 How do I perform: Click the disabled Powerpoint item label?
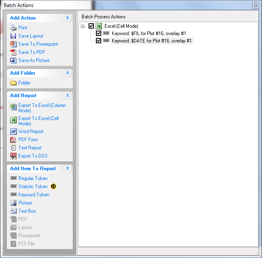29,236
